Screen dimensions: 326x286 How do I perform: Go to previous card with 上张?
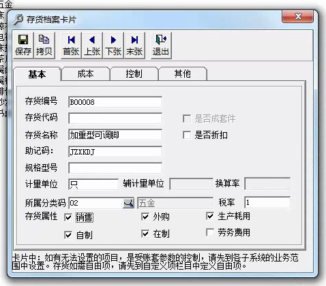click(x=92, y=46)
